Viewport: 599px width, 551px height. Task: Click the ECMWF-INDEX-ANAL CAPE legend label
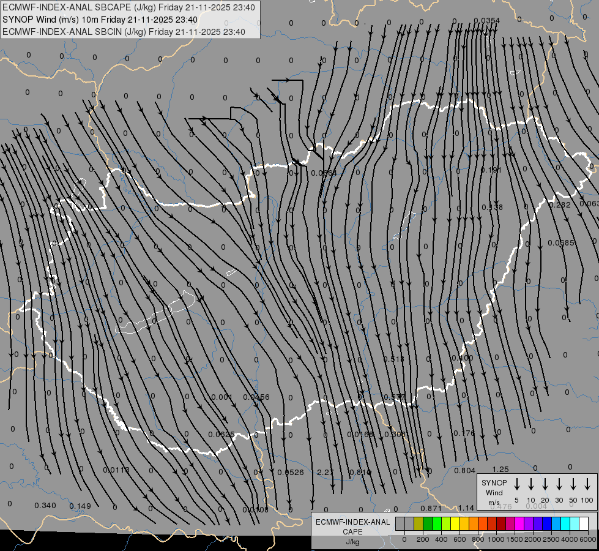pyautogui.click(x=352, y=527)
